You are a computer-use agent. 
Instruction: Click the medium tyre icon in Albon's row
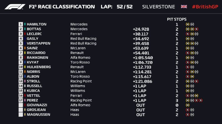point(192,76)
